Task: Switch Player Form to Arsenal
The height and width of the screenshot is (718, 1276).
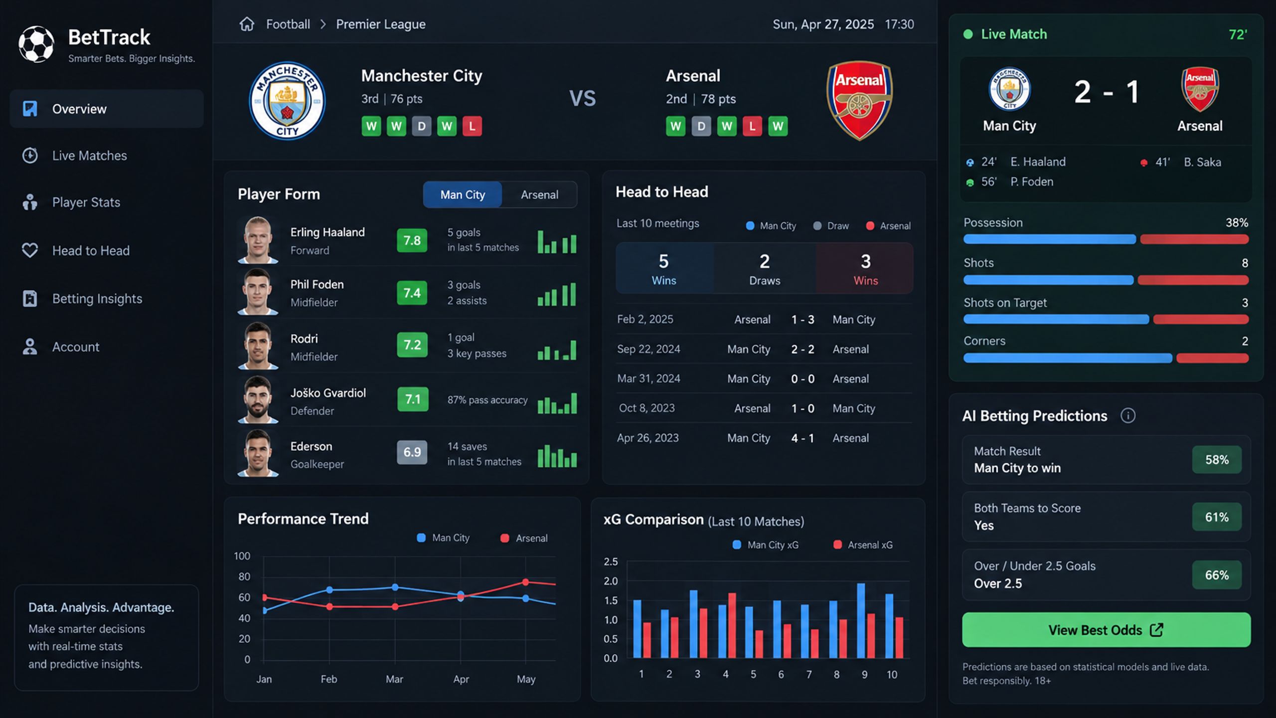Action: click(x=539, y=194)
